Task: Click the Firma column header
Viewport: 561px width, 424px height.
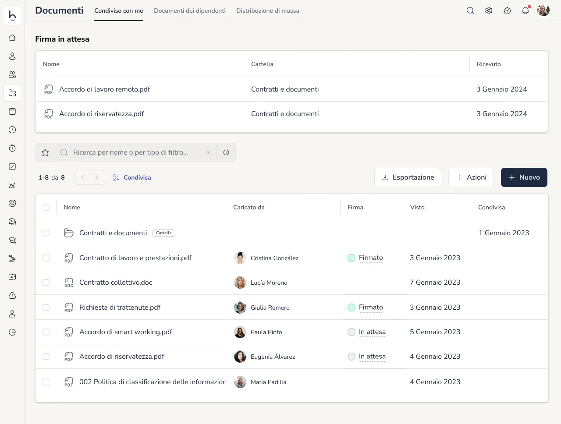Action: tap(355, 207)
